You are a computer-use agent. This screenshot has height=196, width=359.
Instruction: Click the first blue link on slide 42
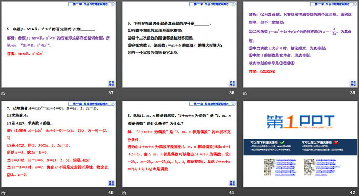pos(286,160)
